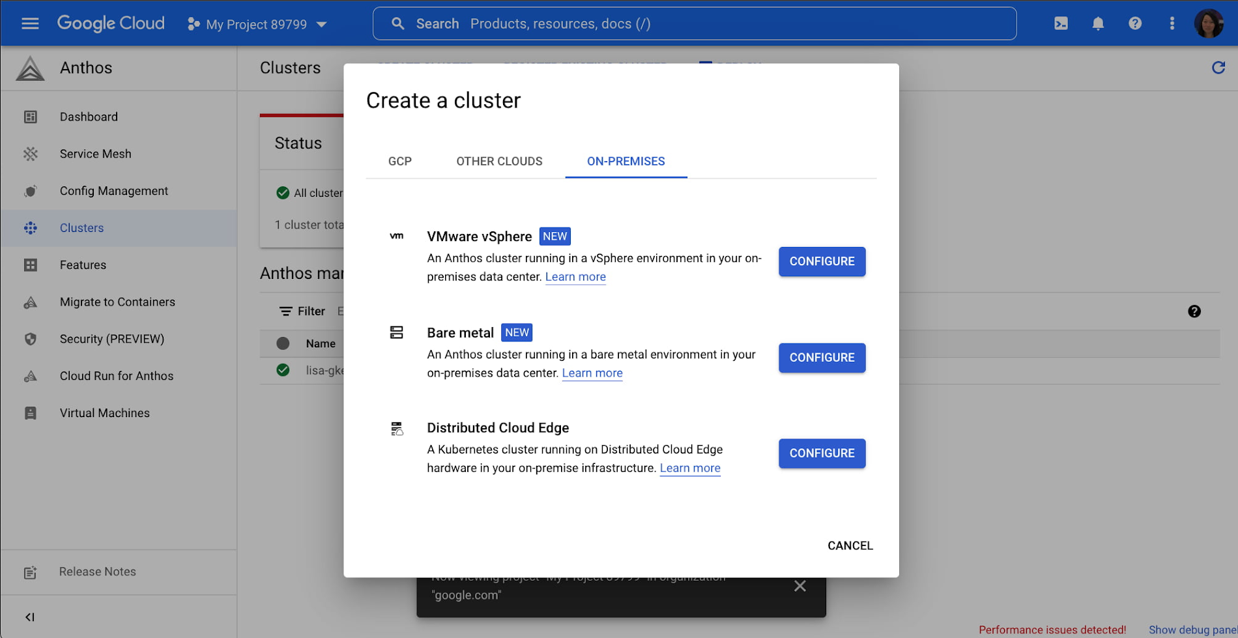Viewport: 1238px width, 638px height.
Task: Click Performance issues detected message
Action: pos(1052,630)
